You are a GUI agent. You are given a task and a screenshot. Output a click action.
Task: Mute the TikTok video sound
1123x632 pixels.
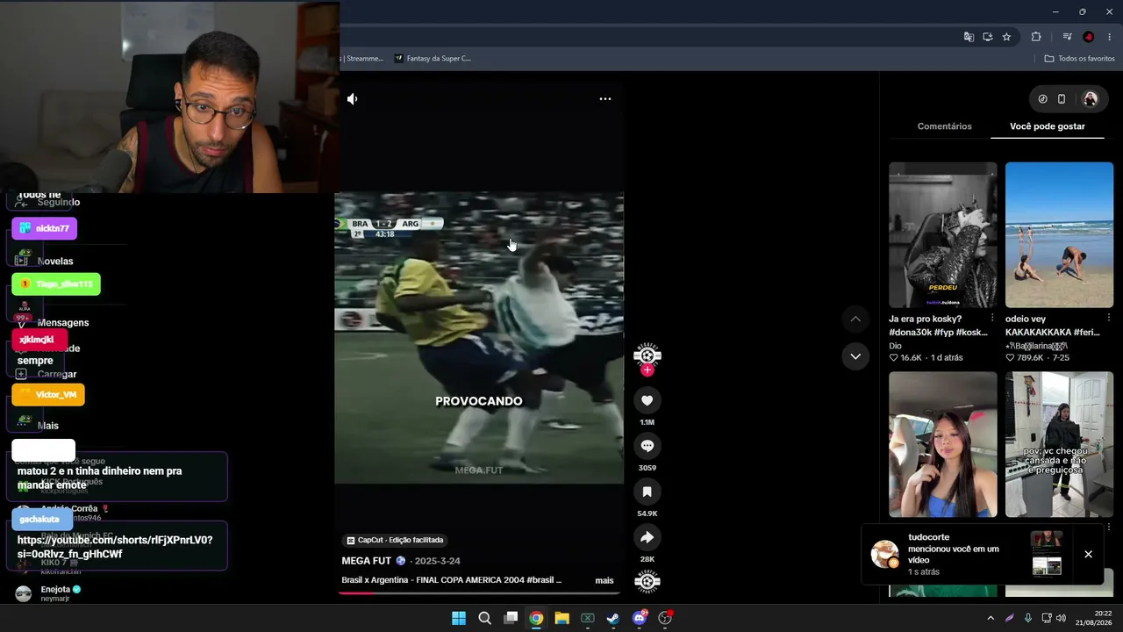(352, 99)
